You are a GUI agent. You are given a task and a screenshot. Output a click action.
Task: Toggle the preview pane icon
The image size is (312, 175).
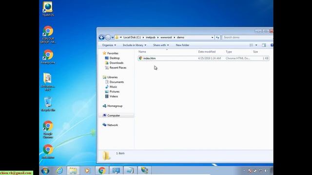pos(264,45)
